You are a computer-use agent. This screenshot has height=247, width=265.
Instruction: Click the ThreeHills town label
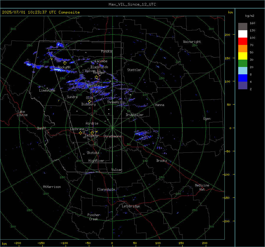116,102
